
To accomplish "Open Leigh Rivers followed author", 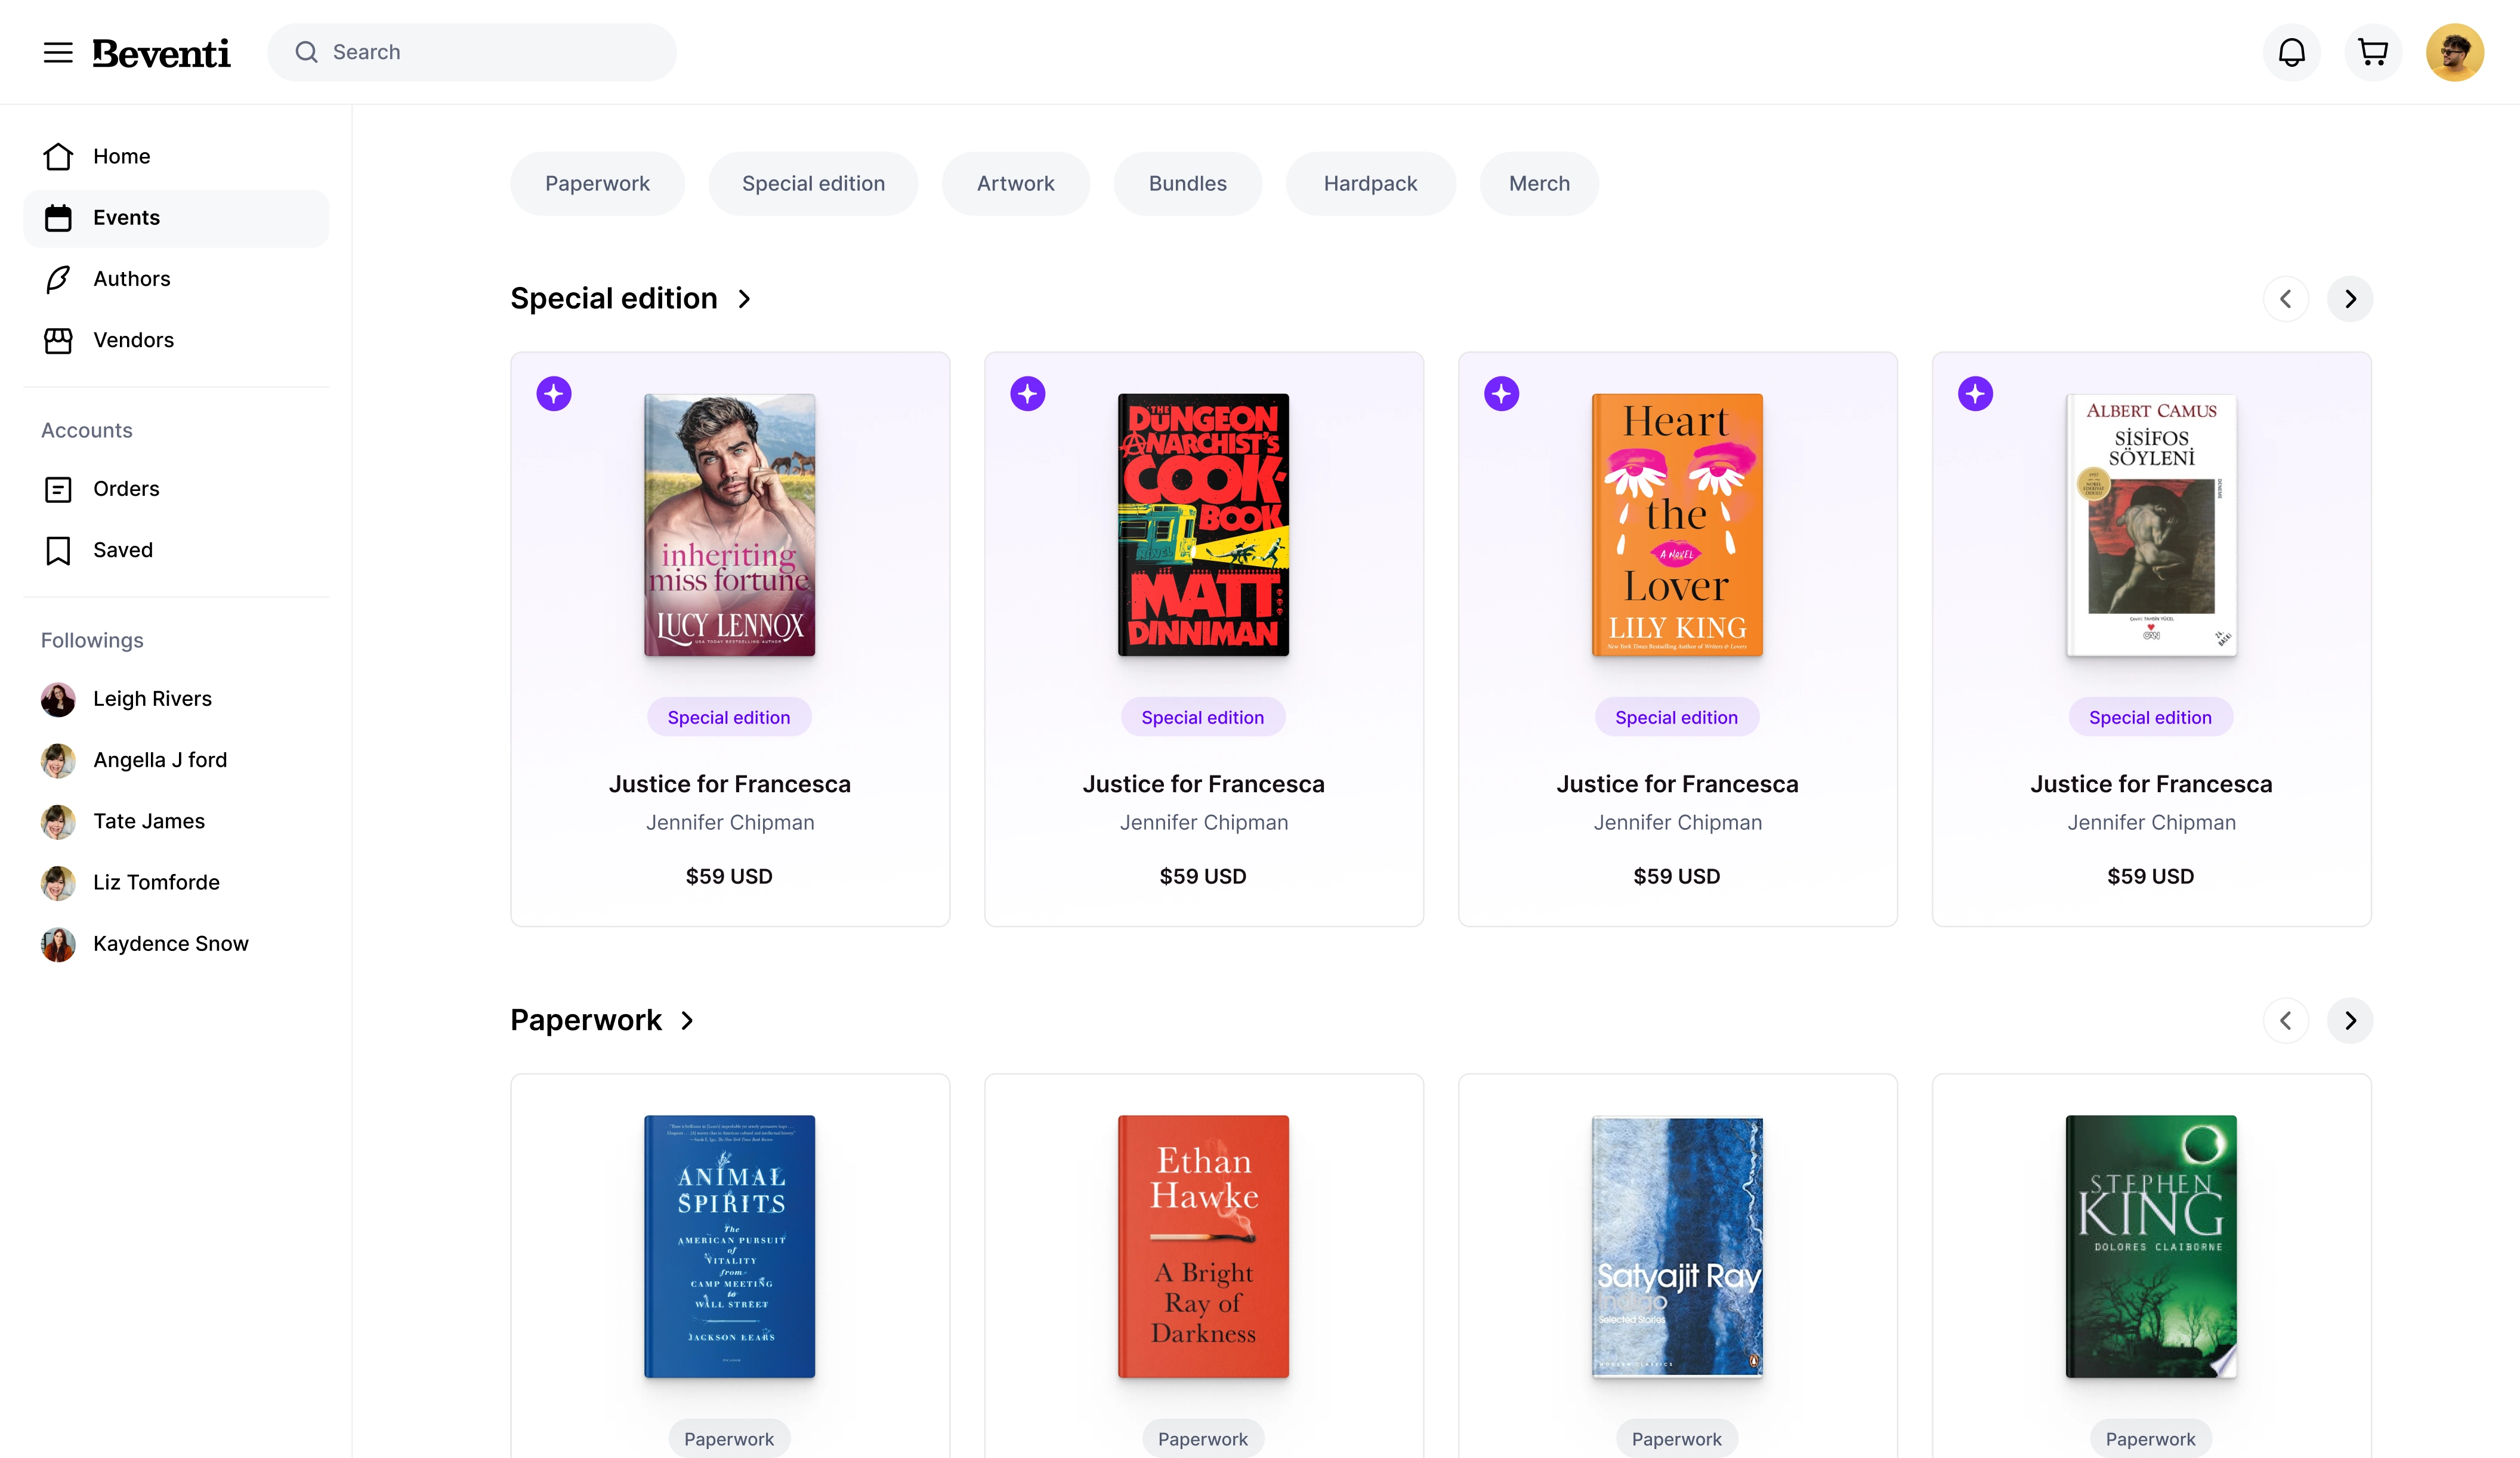I will [x=152, y=699].
